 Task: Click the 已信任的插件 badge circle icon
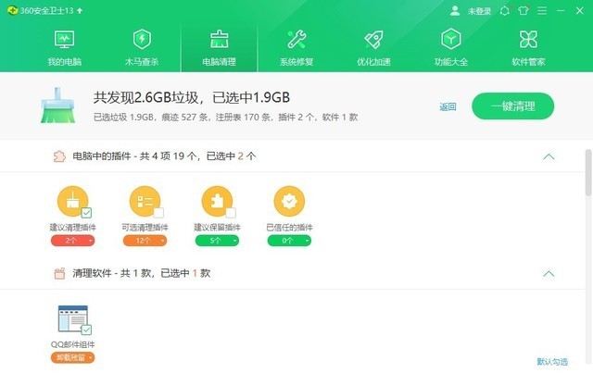[289, 201]
